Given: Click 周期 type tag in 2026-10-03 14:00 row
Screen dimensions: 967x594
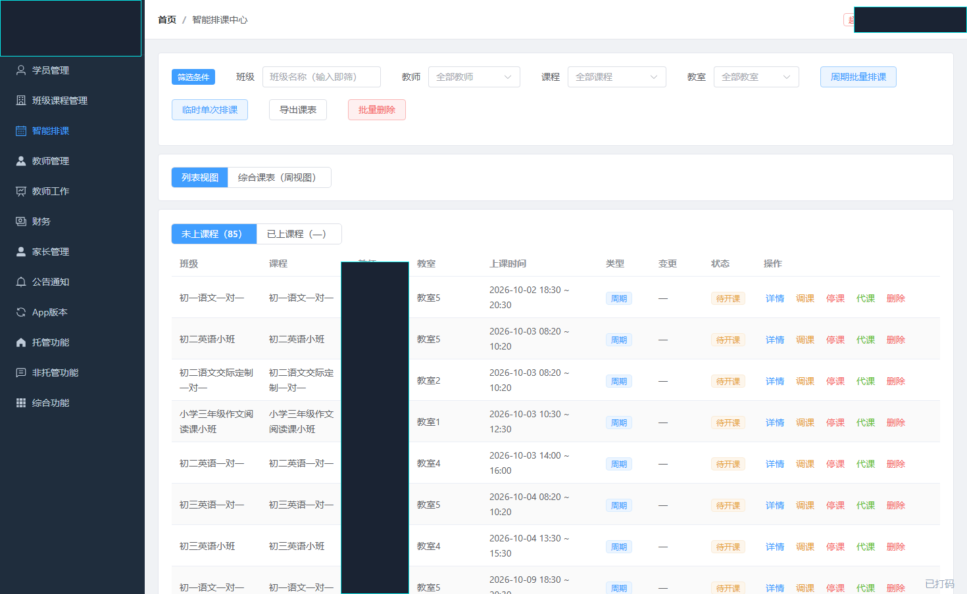Looking at the screenshot, I should (x=619, y=464).
